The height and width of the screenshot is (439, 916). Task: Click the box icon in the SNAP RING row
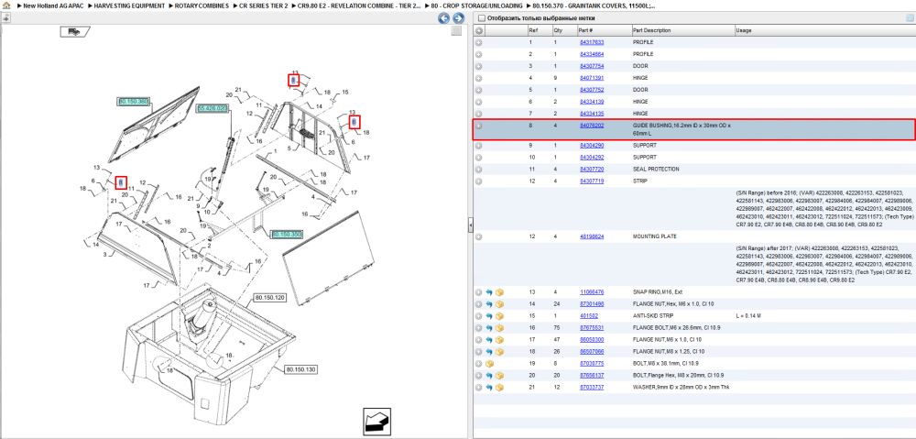click(499, 292)
